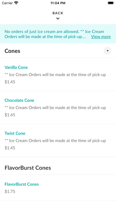Tap the Twist Cone pick-up description
Image resolution: width=116 pixels, height=206 pixels.
55,141
